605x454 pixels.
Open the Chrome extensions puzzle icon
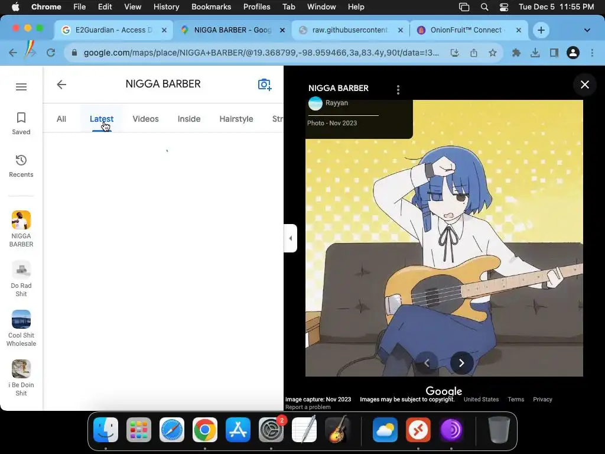click(516, 53)
